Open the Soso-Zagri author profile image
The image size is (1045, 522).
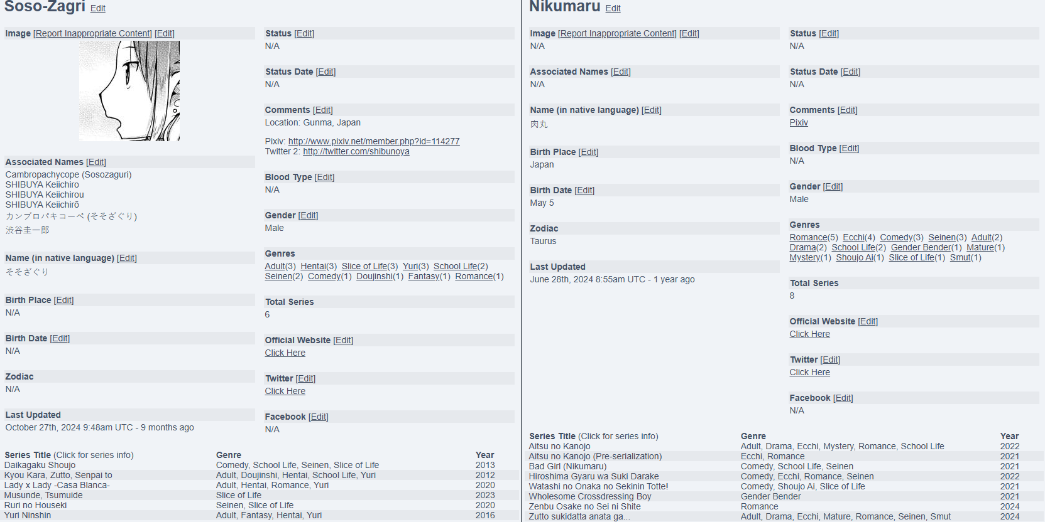pyautogui.click(x=129, y=91)
